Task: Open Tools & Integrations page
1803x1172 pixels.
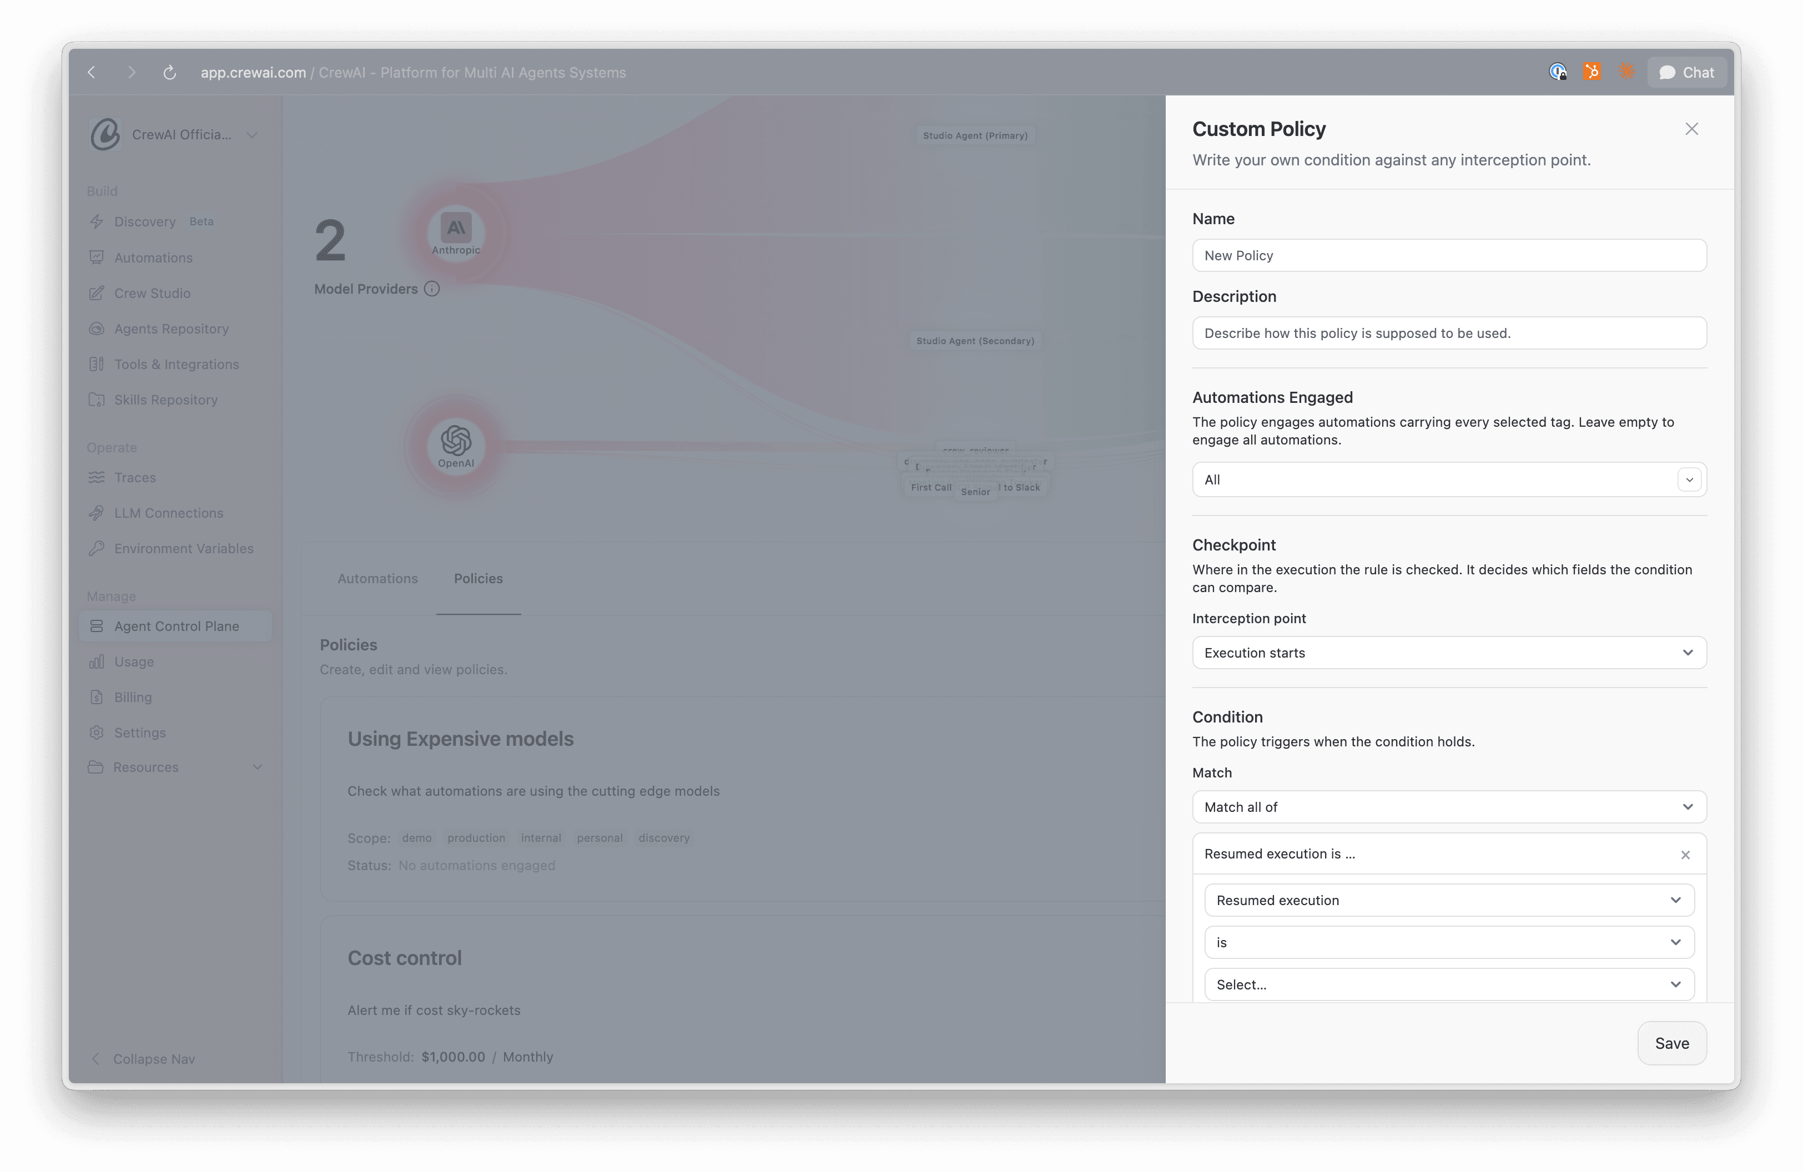Action: point(175,364)
